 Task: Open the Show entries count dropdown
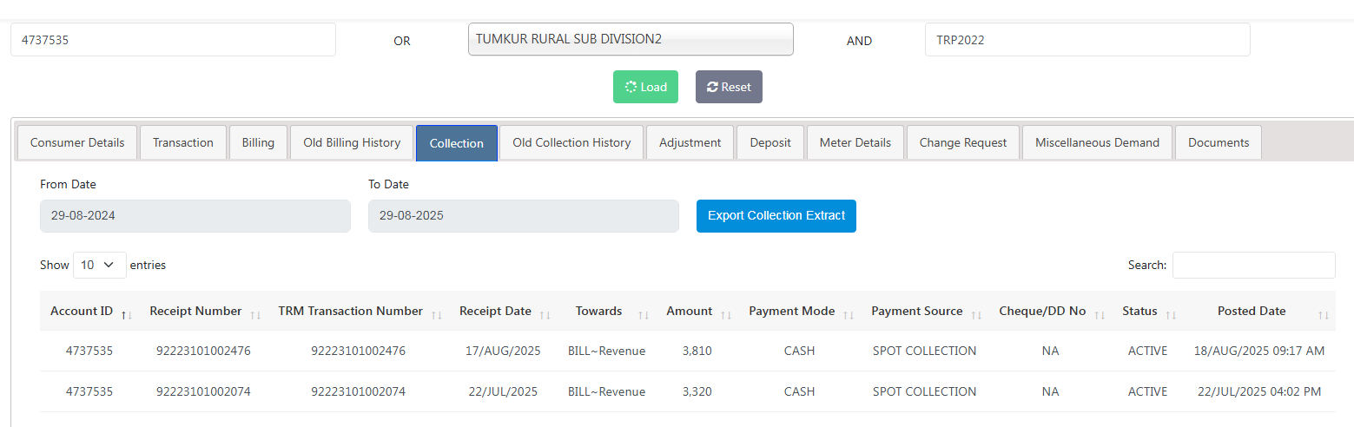99,265
